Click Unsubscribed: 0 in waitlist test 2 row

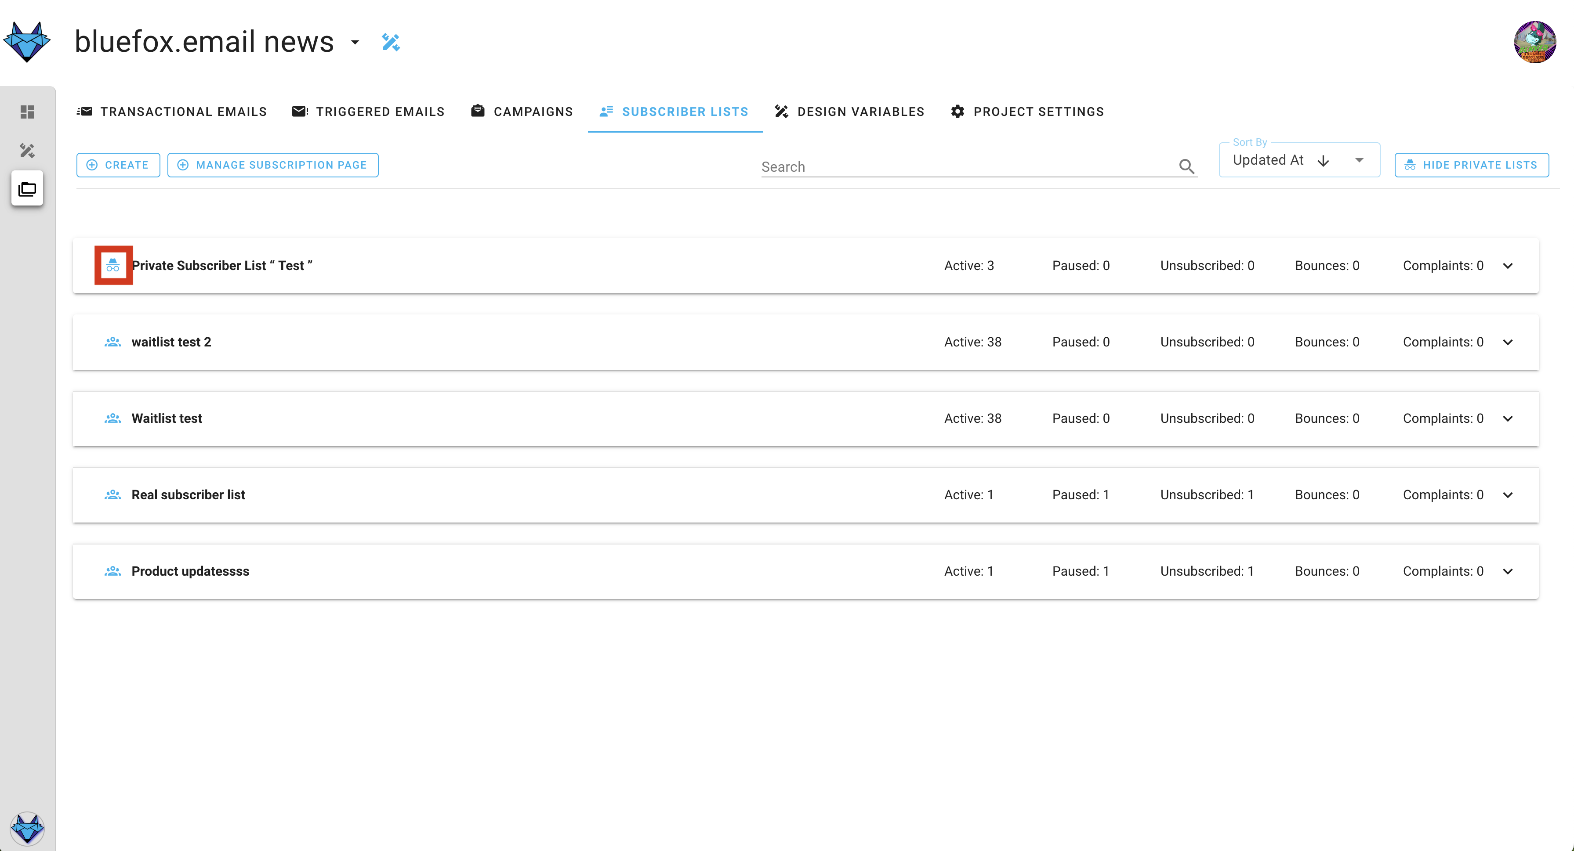click(x=1207, y=342)
